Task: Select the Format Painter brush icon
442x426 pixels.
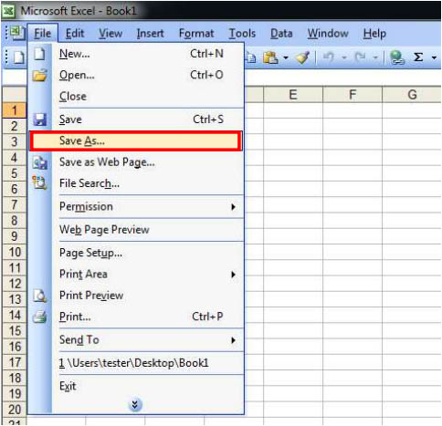Action: coord(302,57)
